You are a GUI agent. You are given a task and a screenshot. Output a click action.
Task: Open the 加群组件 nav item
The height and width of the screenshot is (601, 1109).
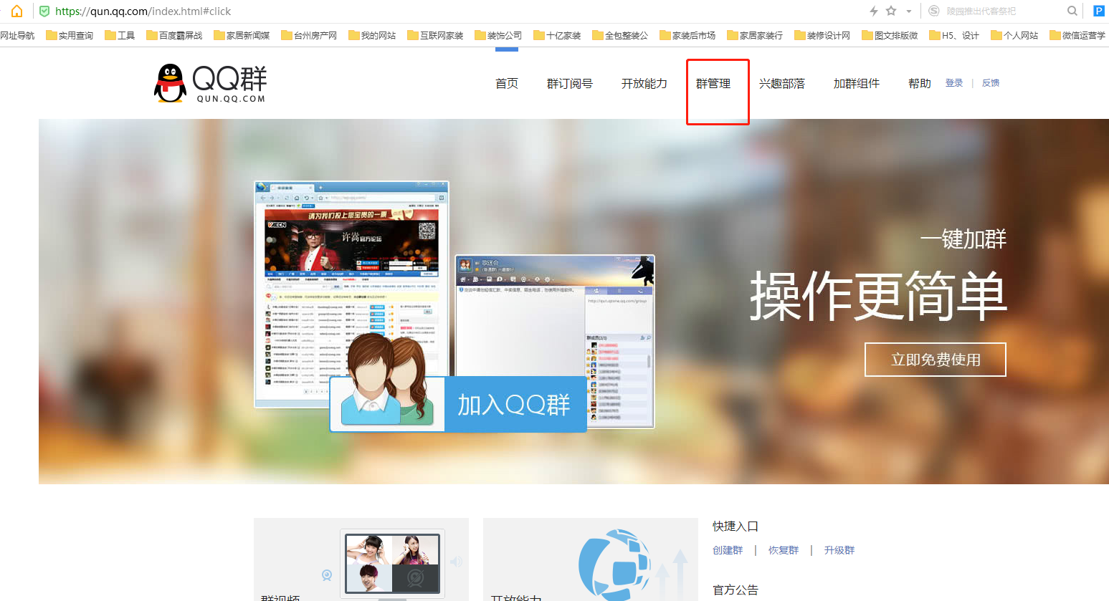[x=857, y=84]
